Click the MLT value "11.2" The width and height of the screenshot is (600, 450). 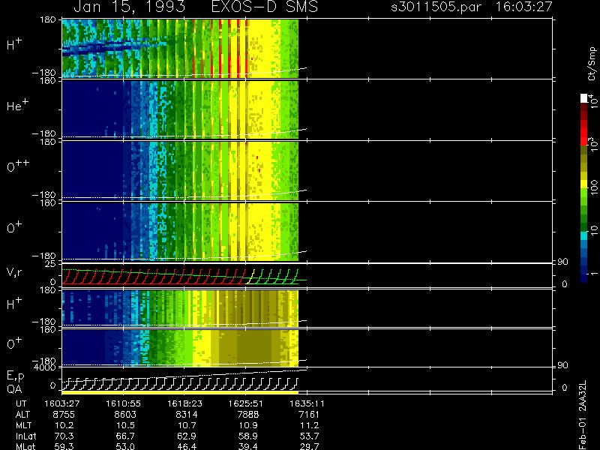[x=310, y=425]
